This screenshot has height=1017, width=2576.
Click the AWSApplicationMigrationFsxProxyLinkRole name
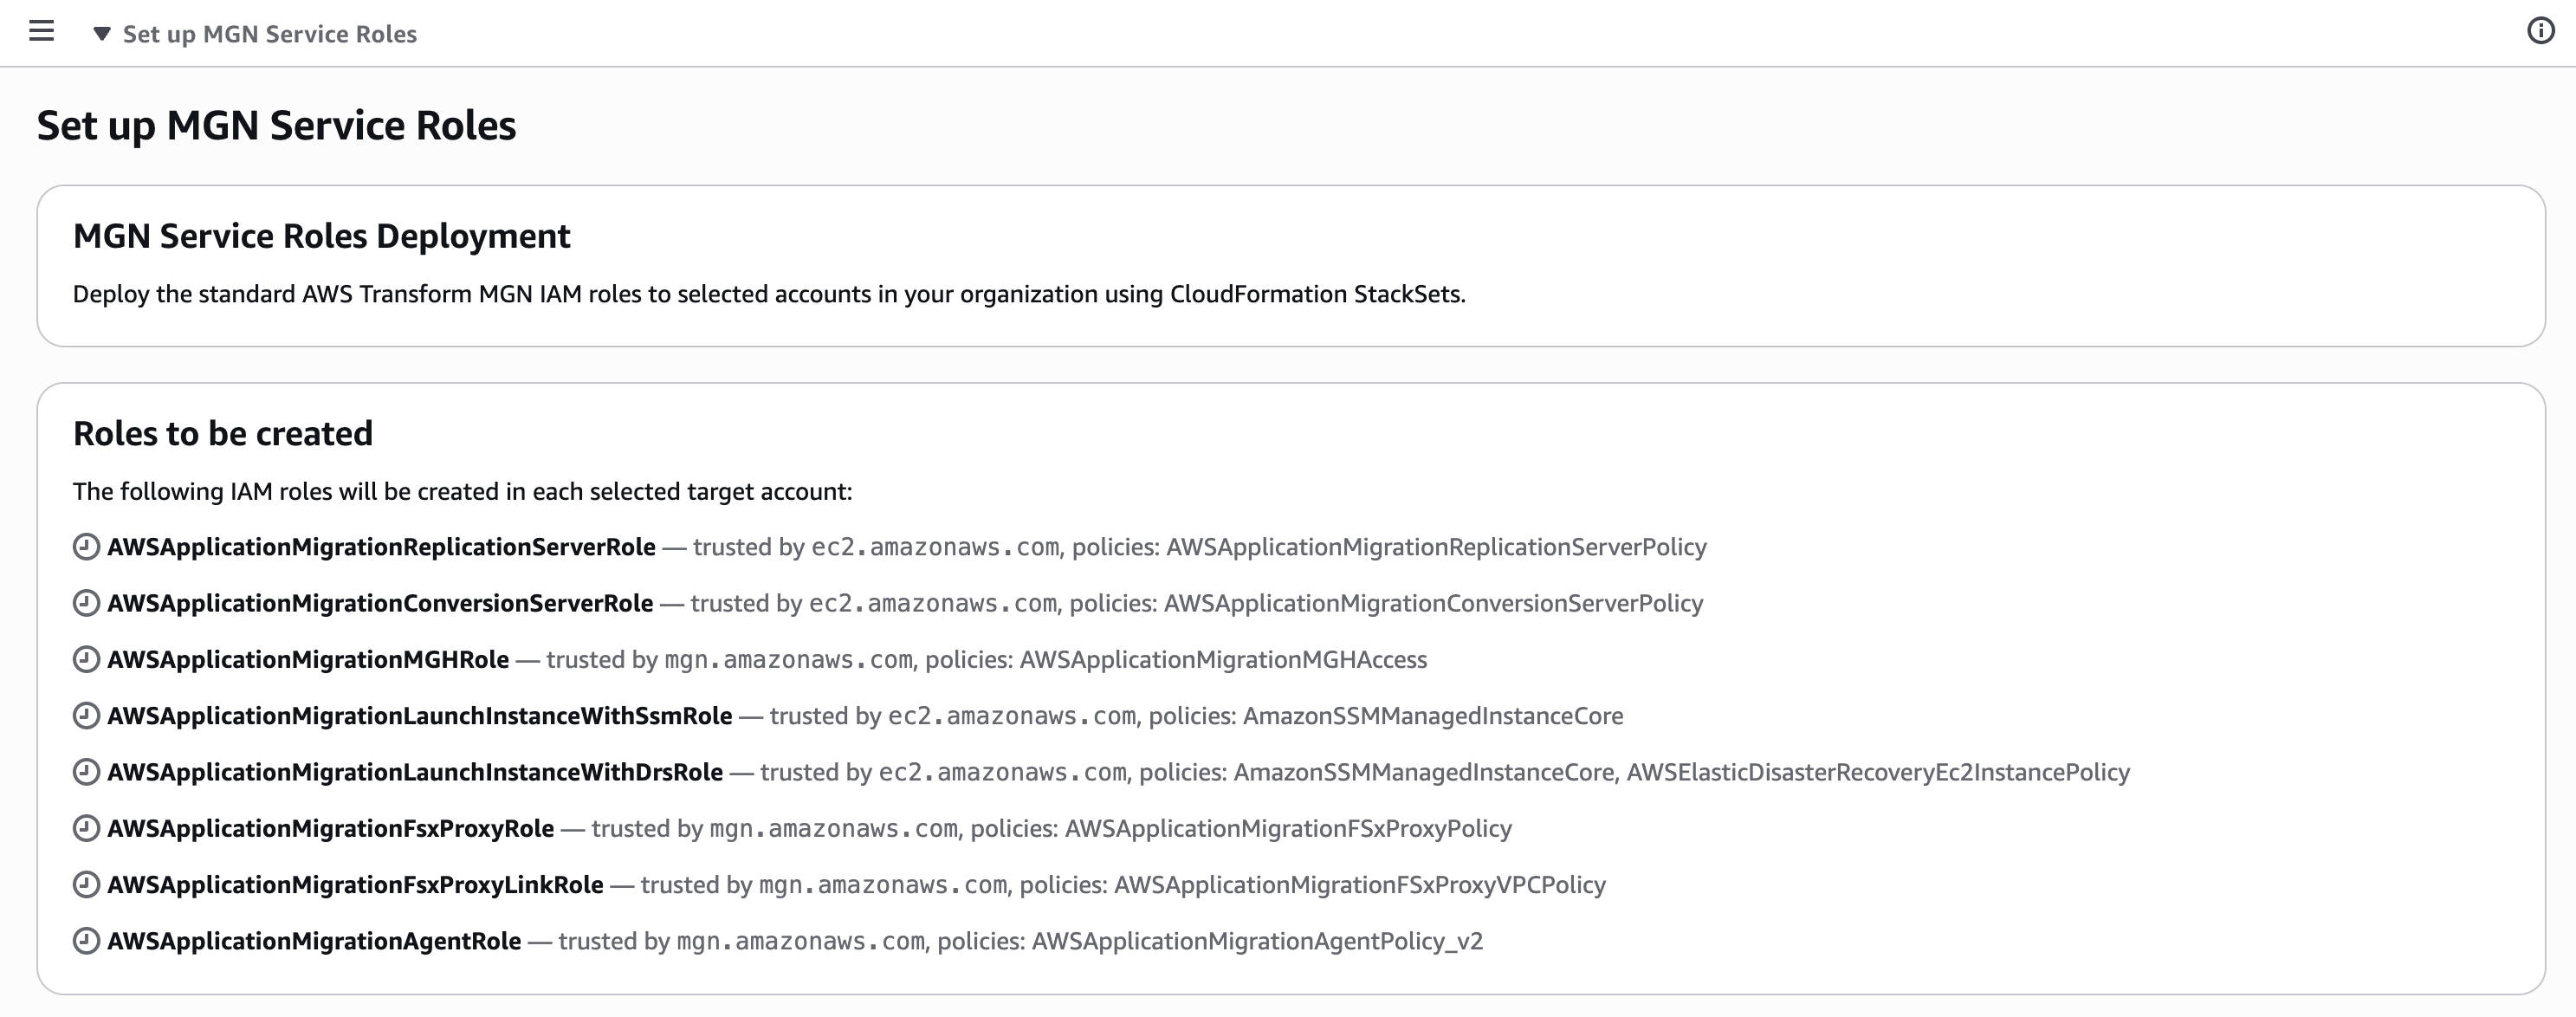356,885
